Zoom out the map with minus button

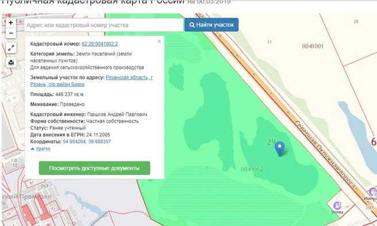pos(11,33)
